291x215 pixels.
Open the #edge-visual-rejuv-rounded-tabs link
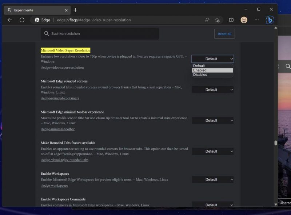click(65, 160)
